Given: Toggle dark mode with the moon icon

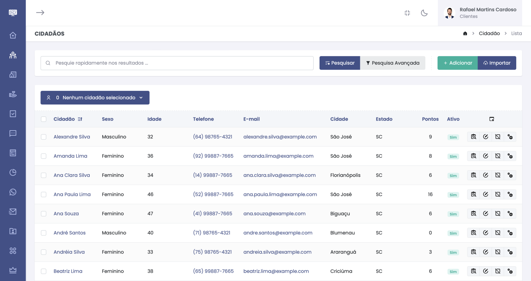Looking at the screenshot, I should [424, 13].
